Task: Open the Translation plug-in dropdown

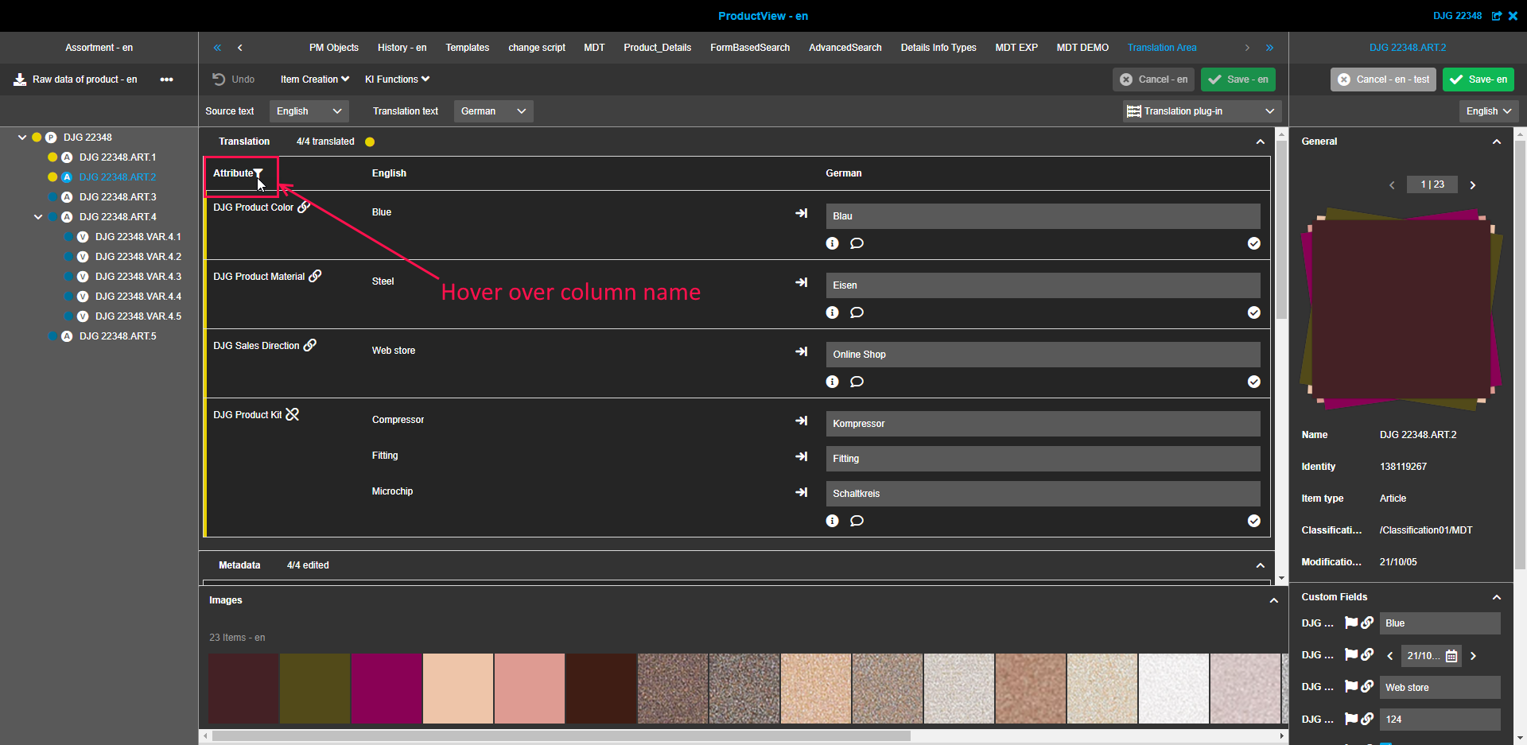Action: click(x=1201, y=111)
